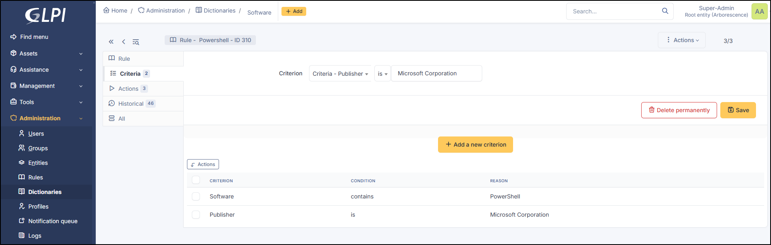Click the Microsoft Corporation criterion value field
This screenshot has height=245, width=771.
pyautogui.click(x=436, y=73)
